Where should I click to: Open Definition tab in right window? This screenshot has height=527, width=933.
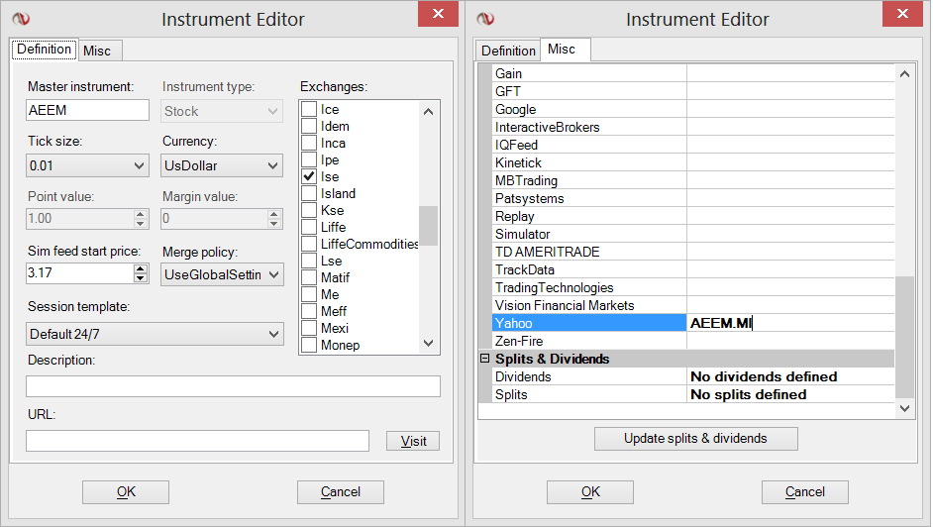pyautogui.click(x=508, y=51)
